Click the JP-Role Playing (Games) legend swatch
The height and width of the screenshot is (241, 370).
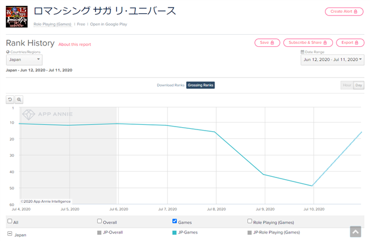(x=249, y=233)
